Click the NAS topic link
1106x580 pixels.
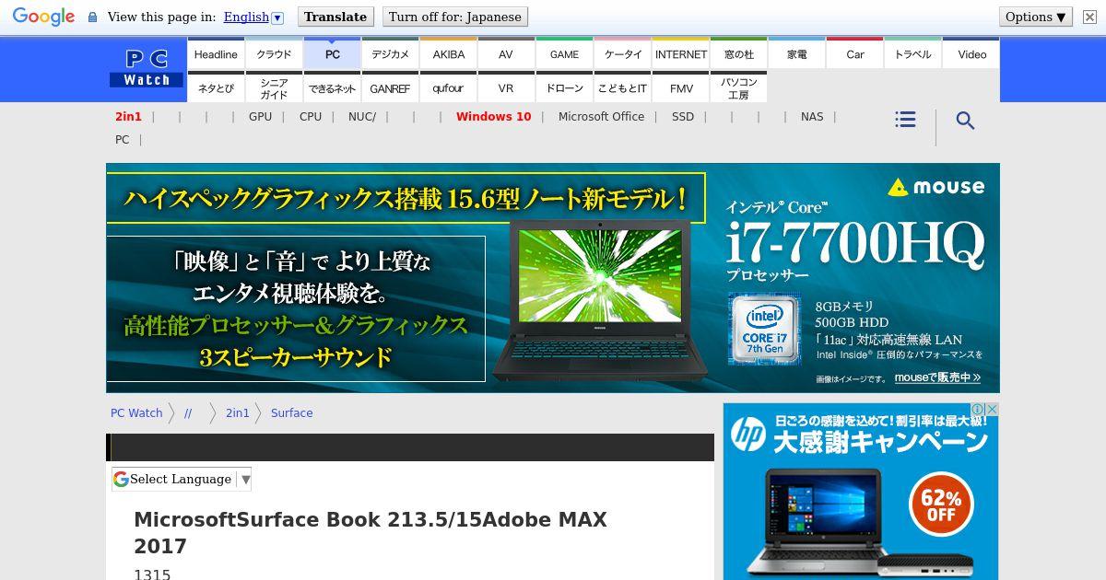tap(812, 116)
